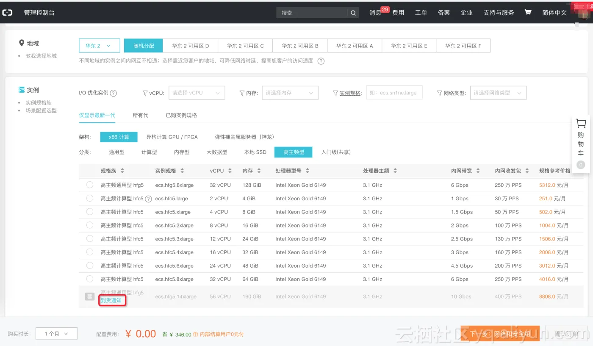
Task: Open the 简体中文 language menu
Action: (x=554, y=13)
